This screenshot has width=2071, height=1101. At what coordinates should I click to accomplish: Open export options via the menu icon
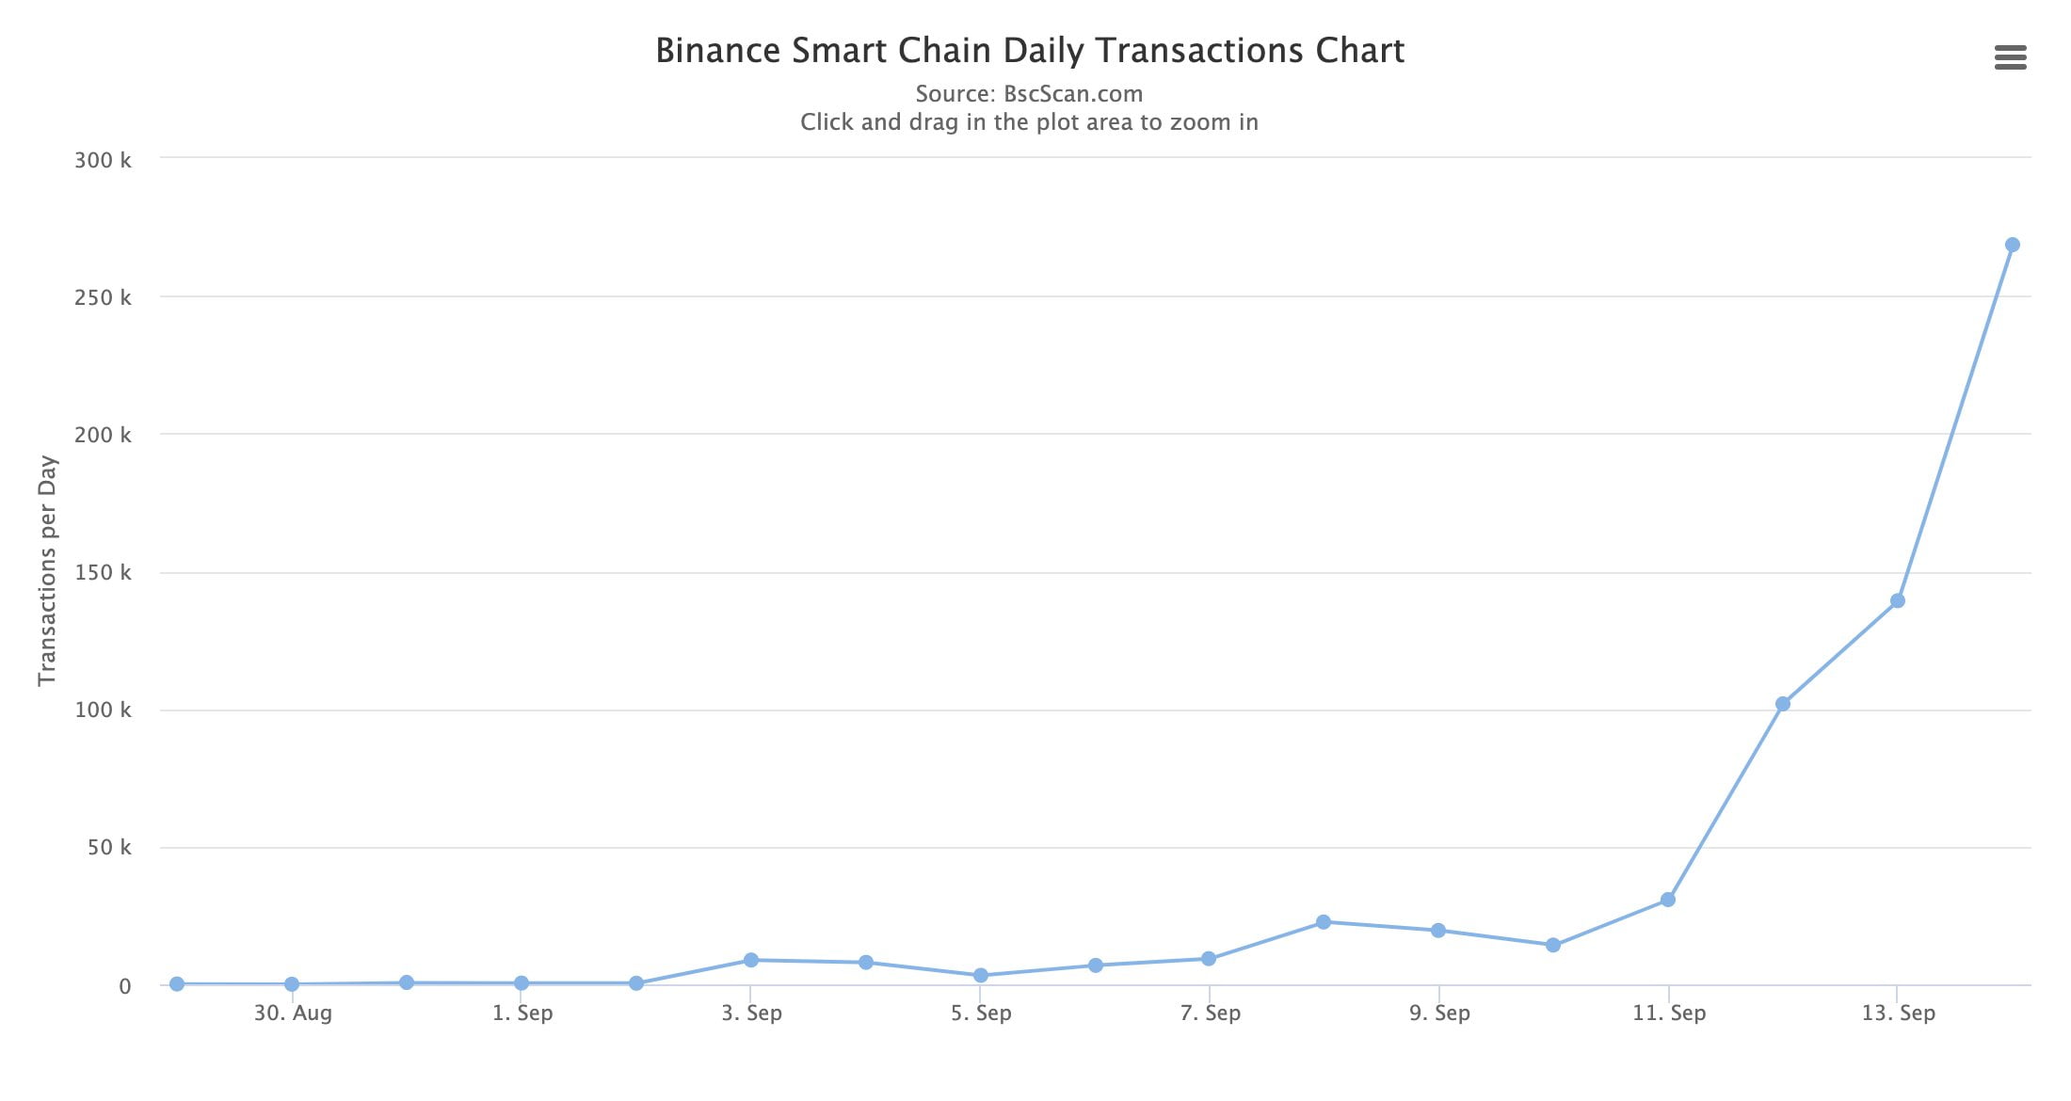[x=2011, y=58]
